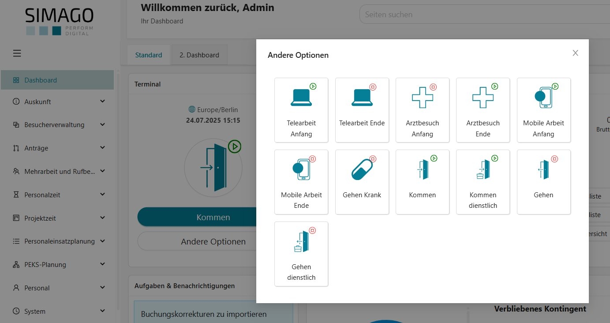
Task: Click the Aufgaben & Benachrichtigungen heading
Action: pos(184,286)
